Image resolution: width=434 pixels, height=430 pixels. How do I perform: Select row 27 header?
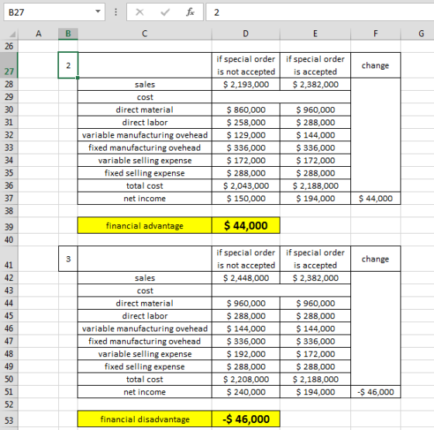(9, 65)
